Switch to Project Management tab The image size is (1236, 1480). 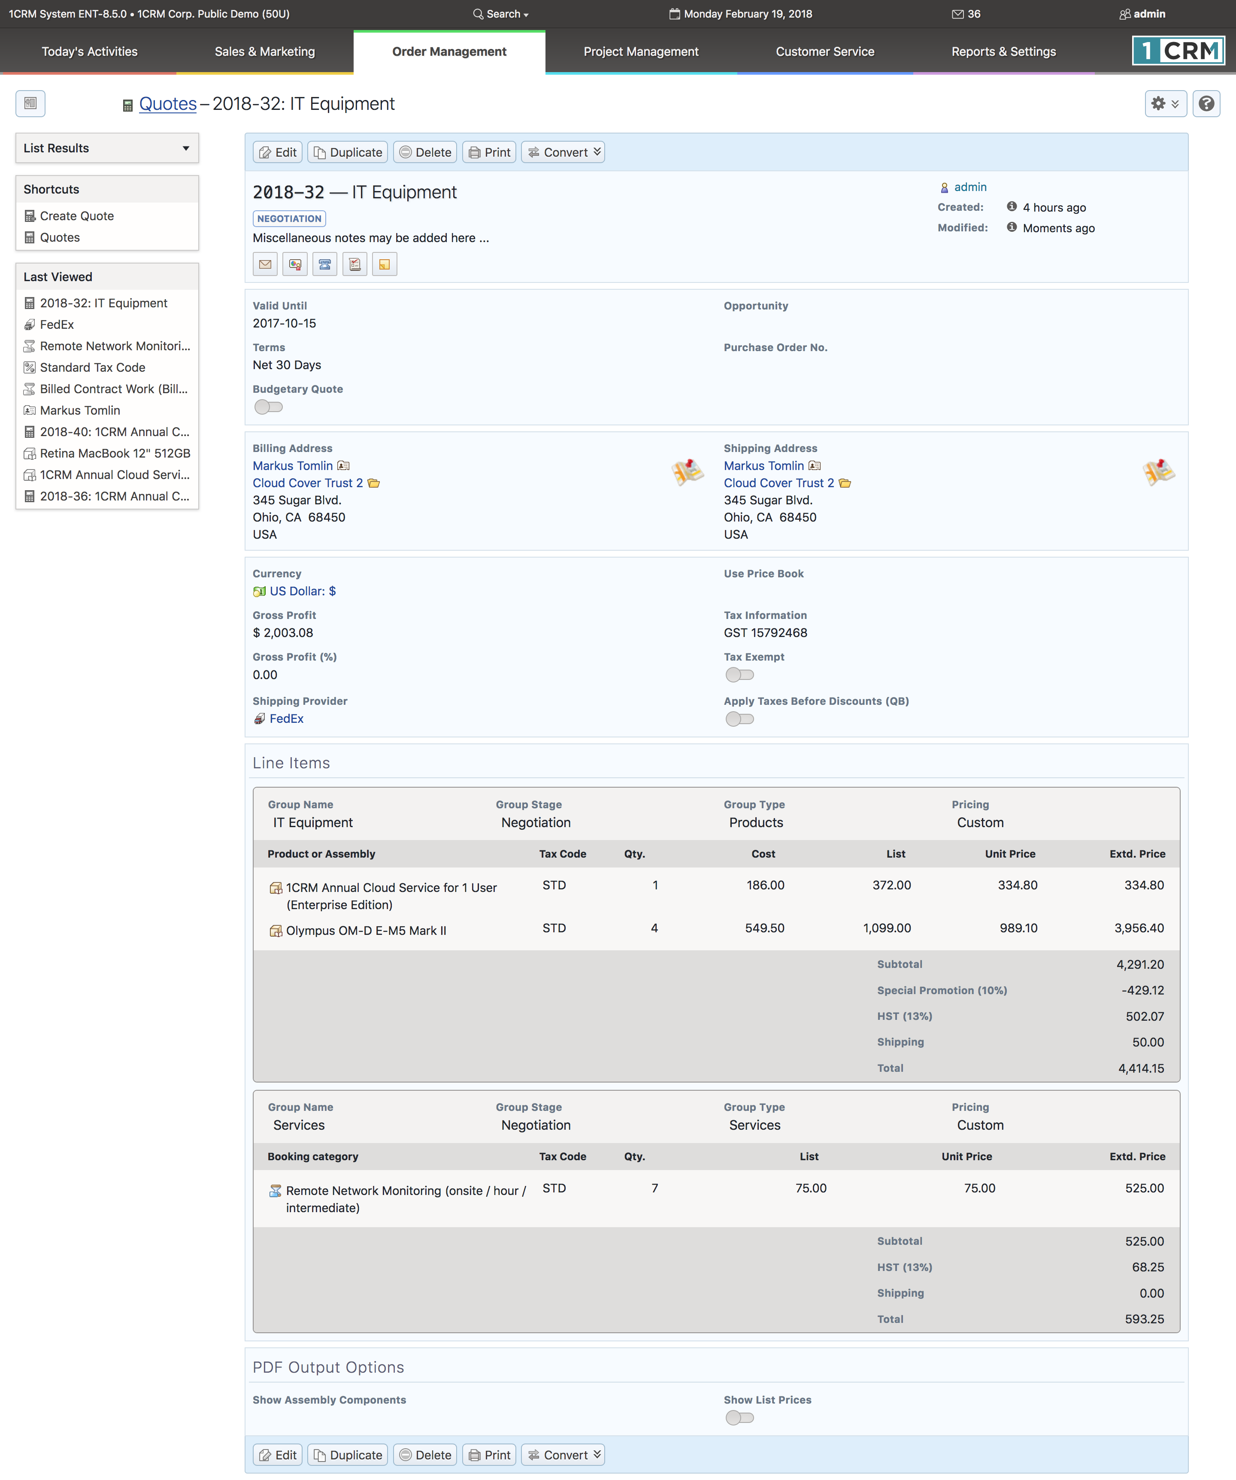pos(641,52)
